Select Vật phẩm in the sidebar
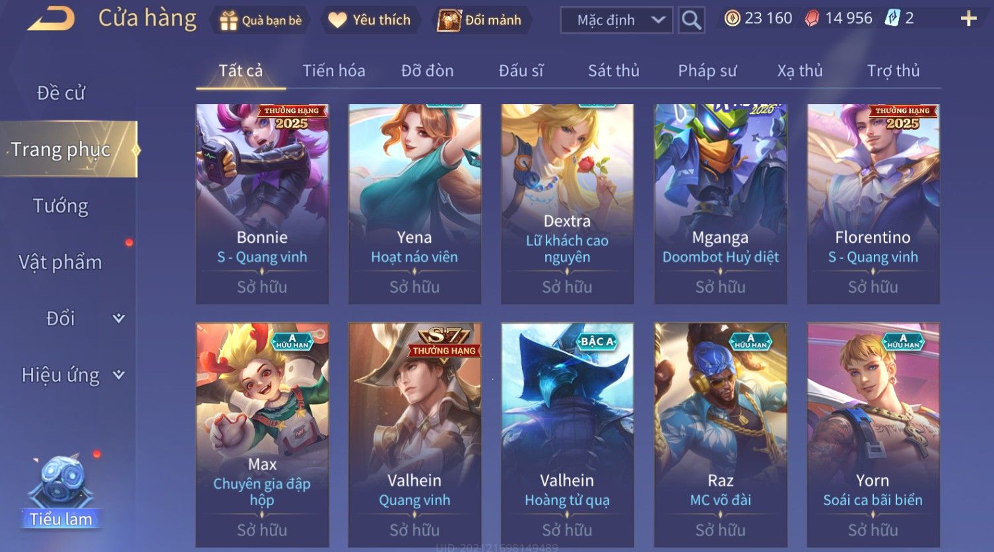 [x=60, y=262]
